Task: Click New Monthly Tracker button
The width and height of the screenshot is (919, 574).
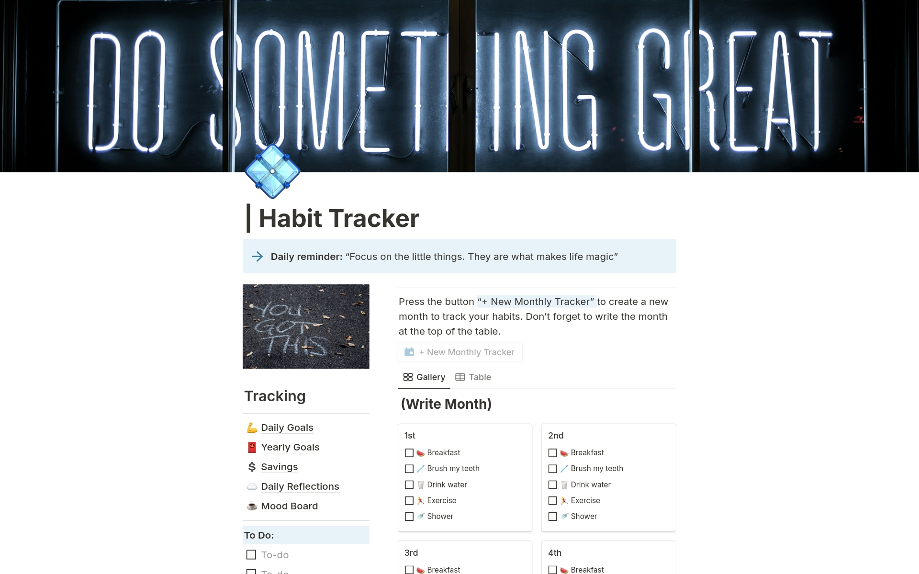Action: (x=461, y=352)
